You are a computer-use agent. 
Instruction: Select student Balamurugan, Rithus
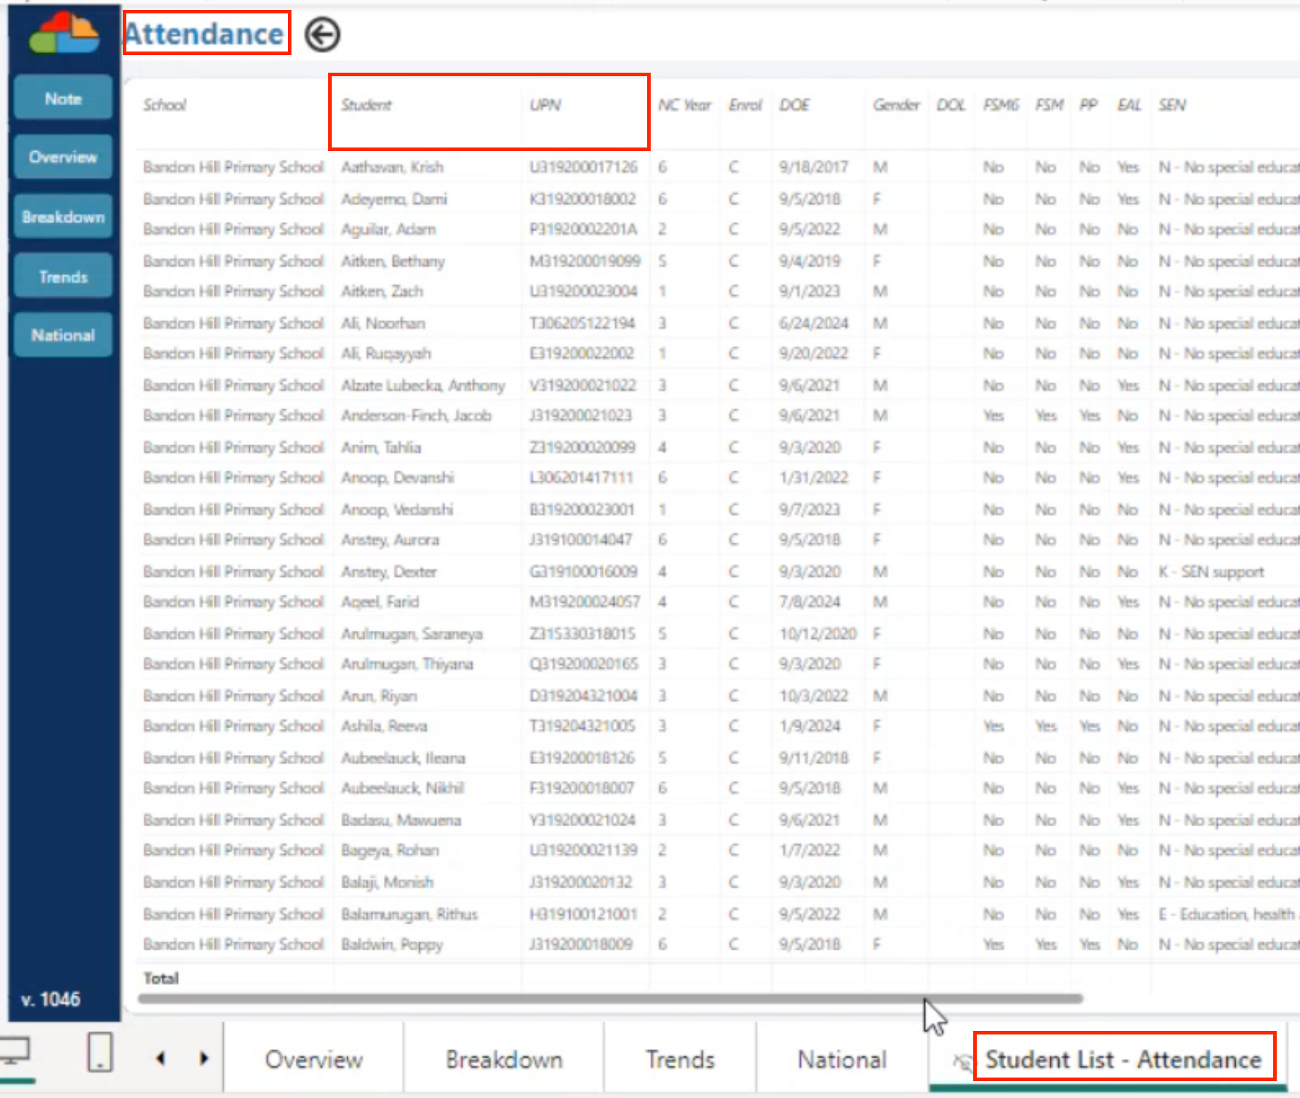pos(409,914)
